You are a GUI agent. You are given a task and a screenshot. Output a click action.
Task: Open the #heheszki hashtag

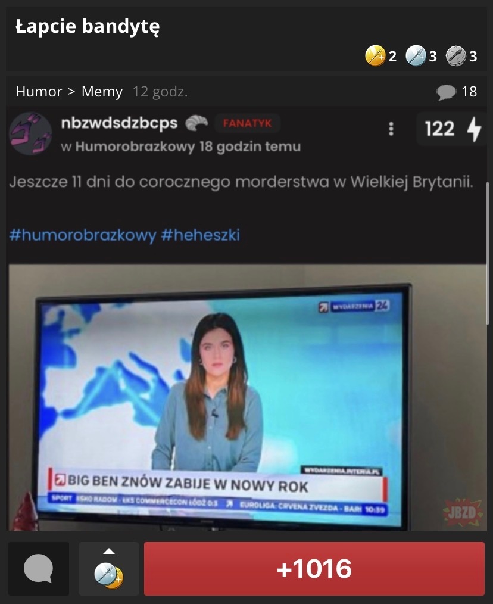200,235
